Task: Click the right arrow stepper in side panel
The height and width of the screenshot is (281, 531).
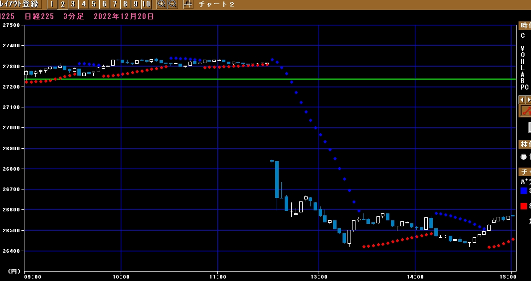Action: tap(528, 99)
